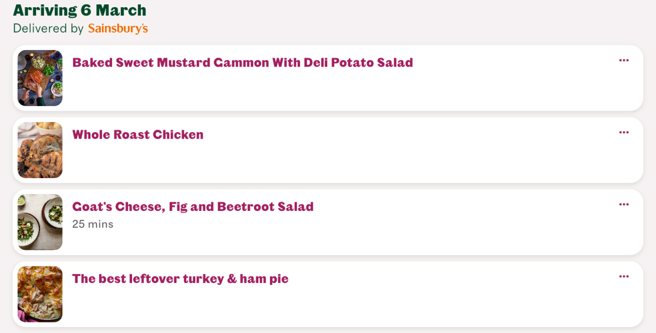The width and height of the screenshot is (656, 333).
Task: Click the three-dot menu on the second recipe card
Action: (x=624, y=132)
